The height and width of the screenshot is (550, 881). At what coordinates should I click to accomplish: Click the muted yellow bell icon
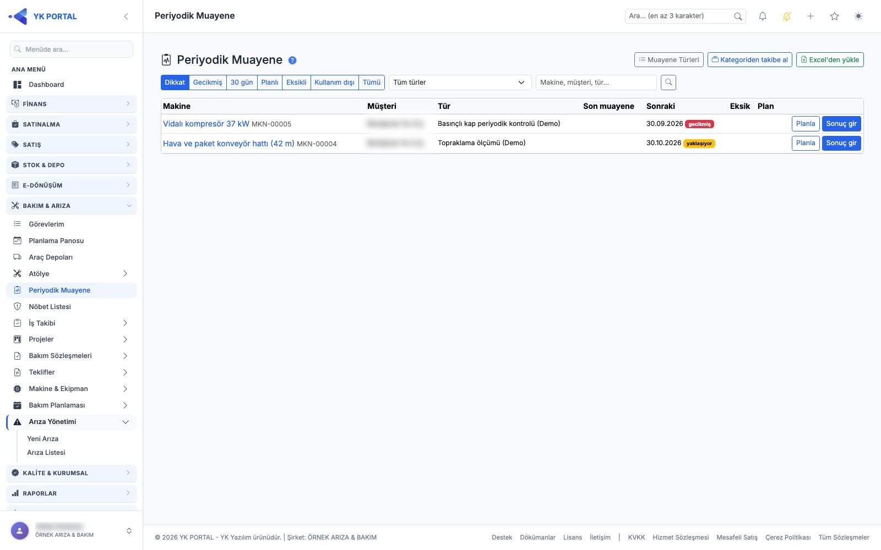click(x=787, y=16)
